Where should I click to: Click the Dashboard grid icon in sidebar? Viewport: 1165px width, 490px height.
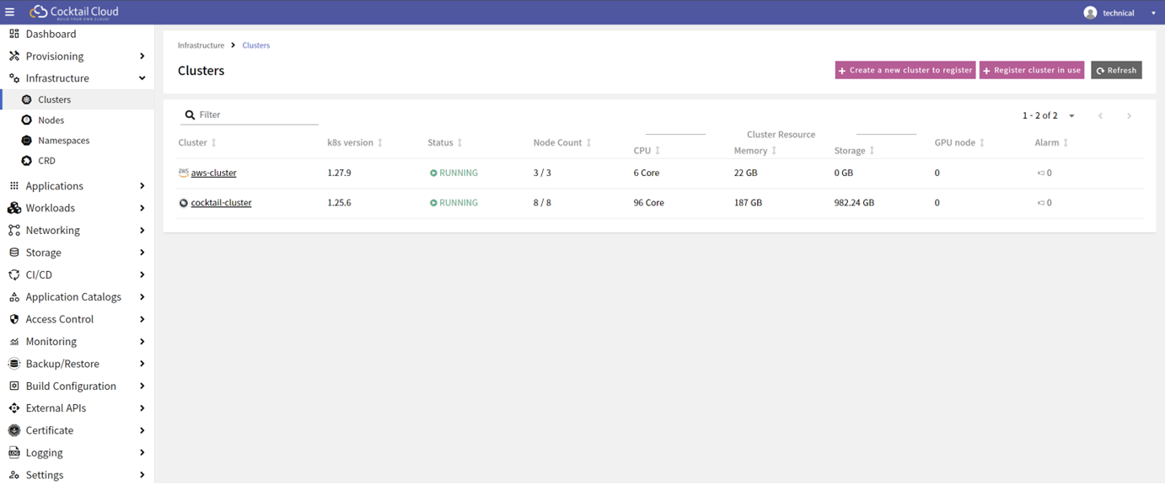(14, 34)
